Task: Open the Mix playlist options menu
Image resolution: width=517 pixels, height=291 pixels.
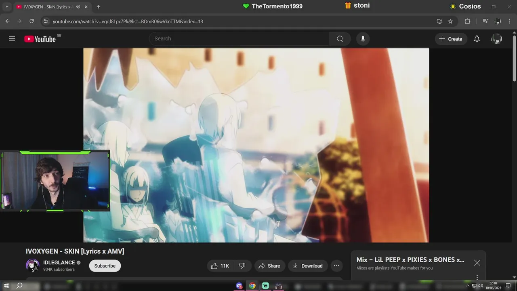Action: pyautogui.click(x=477, y=278)
